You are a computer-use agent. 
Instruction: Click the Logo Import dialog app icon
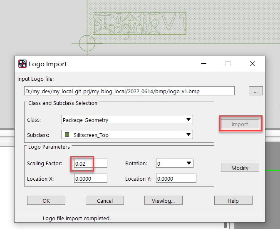click(22, 64)
